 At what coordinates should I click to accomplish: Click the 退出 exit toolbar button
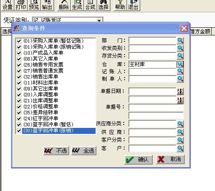(134, 5)
